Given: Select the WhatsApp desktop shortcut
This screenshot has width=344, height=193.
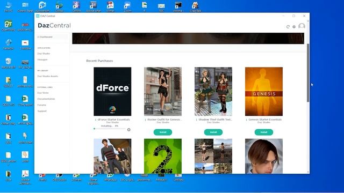Looking at the screenshot, I should pyautogui.click(x=110, y=177).
